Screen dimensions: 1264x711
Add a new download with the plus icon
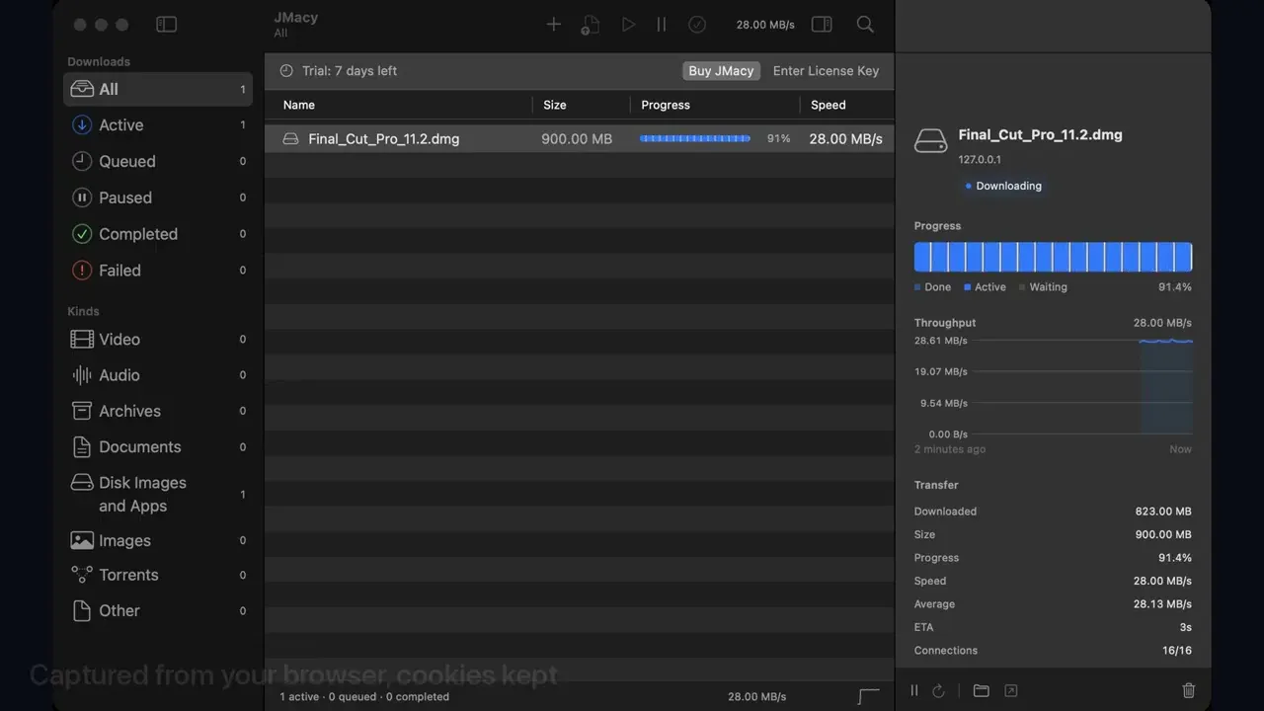tap(554, 25)
